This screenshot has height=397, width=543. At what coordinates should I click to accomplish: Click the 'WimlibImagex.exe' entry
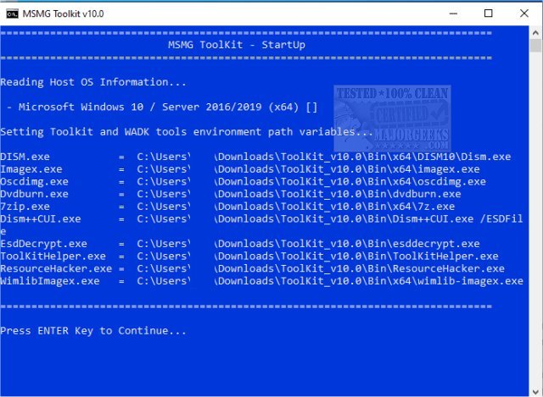(x=50, y=281)
